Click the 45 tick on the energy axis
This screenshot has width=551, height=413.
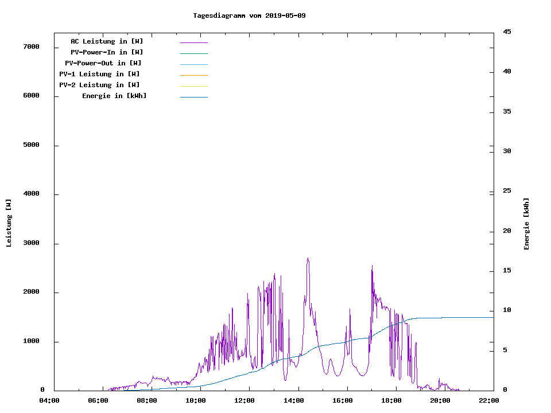(x=507, y=32)
